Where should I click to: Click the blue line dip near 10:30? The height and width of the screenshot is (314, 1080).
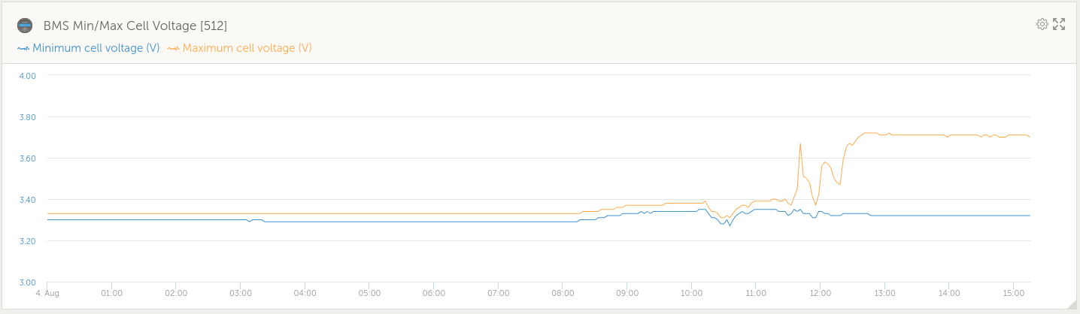point(730,225)
